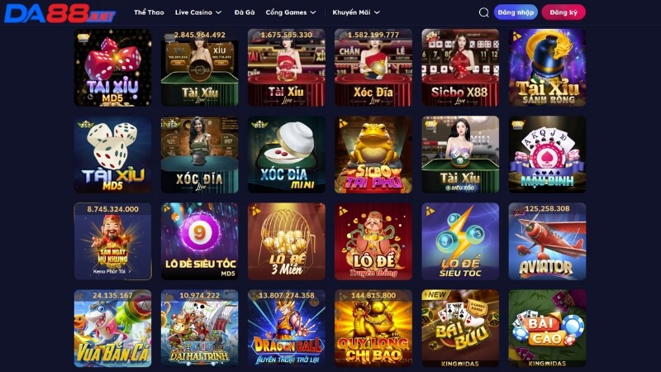Open Tài Xỉu Sảnh Rồng game
The width and height of the screenshot is (661, 372).
[547, 68]
